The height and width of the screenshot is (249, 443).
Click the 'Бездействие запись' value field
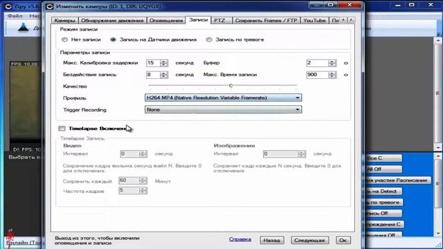153,75
